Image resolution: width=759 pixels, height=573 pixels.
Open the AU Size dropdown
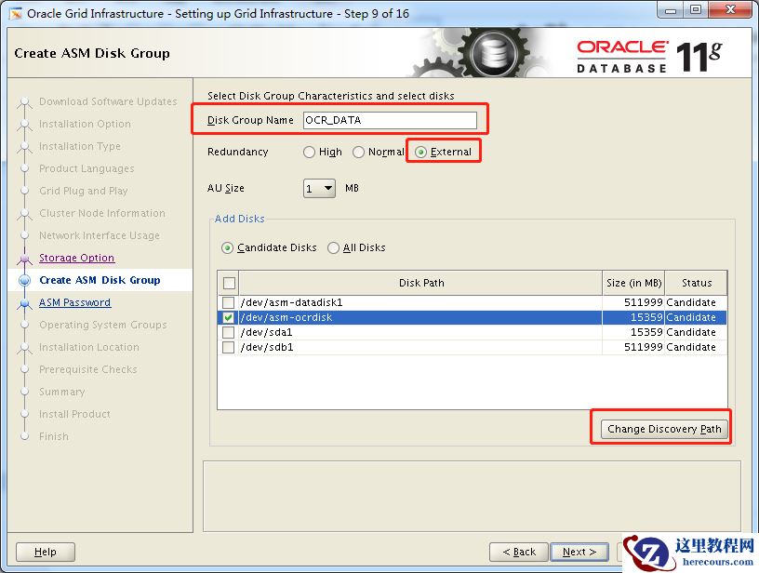click(x=319, y=188)
